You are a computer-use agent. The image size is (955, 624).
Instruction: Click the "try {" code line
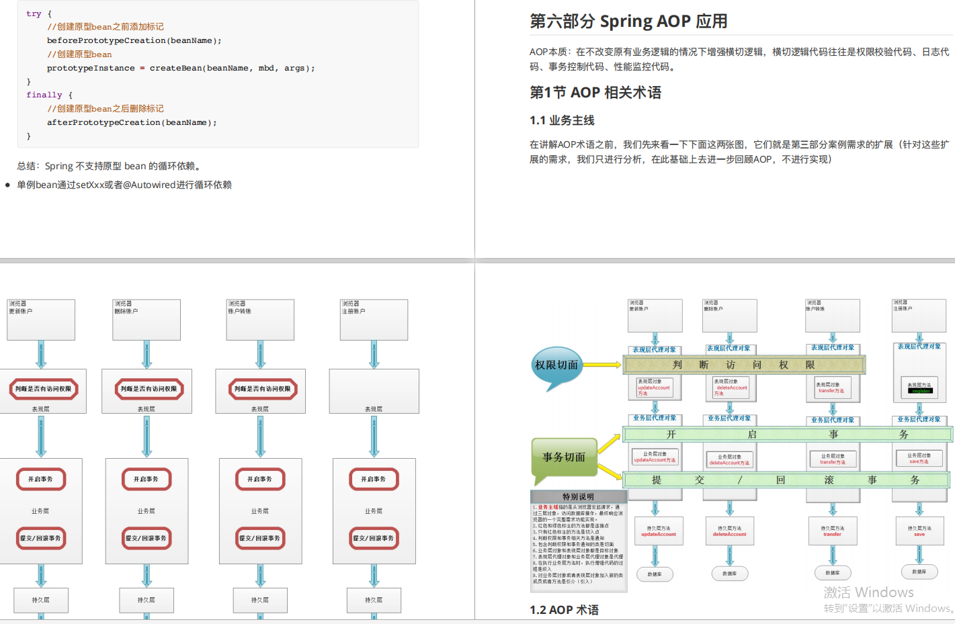[39, 13]
